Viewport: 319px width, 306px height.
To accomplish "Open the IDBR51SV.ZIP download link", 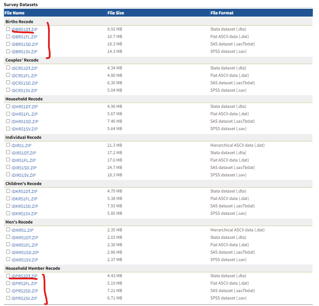I will [24, 52].
